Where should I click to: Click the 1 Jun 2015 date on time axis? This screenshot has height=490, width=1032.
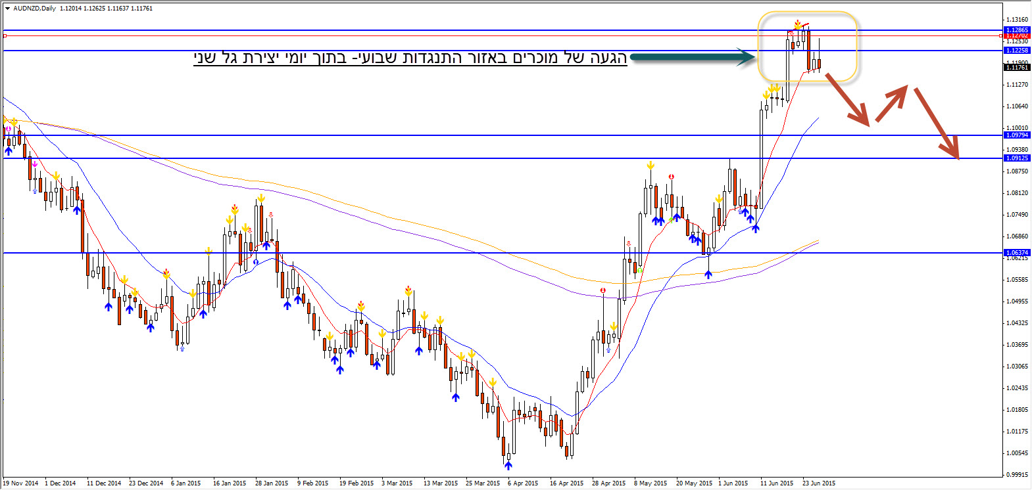733,483
